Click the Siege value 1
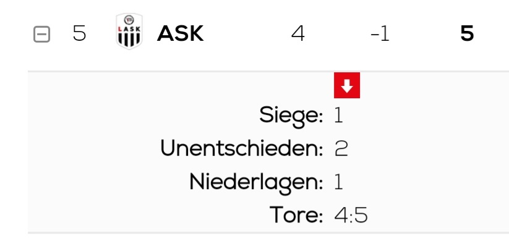The image size is (509, 241). tap(338, 115)
